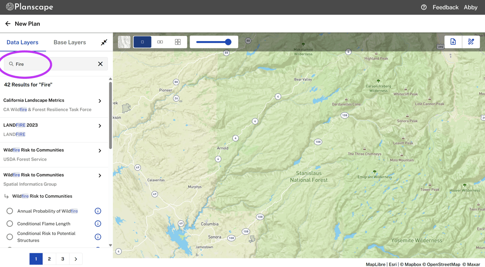Activate the draw planning area tool

[x=471, y=42]
